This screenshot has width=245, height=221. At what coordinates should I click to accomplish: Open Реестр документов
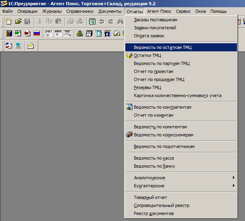pyautogui.click(x=181, y=213)
